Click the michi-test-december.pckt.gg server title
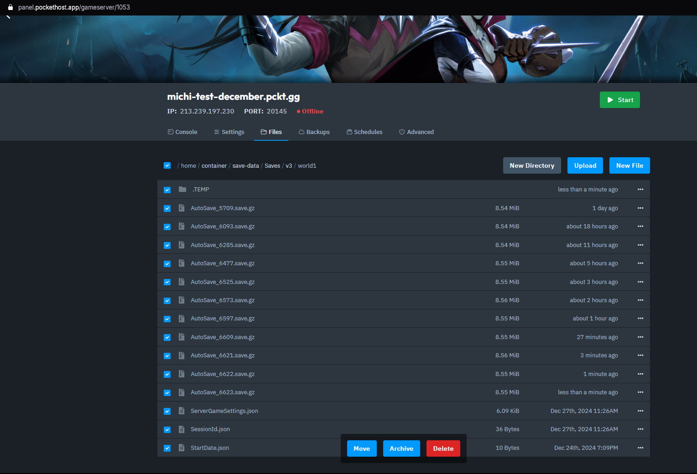Image resolution: width=697 pixels, height=474 pixels. point(234,97)
